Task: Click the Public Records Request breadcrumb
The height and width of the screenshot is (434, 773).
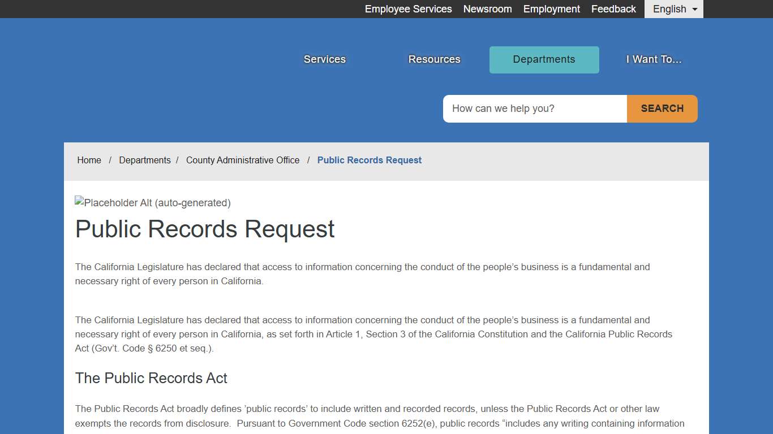Action: coord(370,160)
